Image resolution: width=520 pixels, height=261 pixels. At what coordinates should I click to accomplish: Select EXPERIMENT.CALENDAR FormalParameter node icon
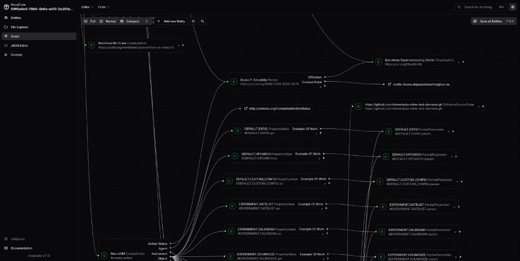382,232
